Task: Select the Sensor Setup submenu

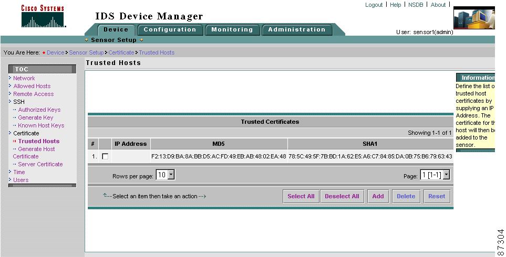Action: (113, 40)
